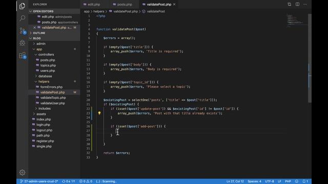
Task: Click the notifications bell in status bar
Action: [x=305, y=181]
